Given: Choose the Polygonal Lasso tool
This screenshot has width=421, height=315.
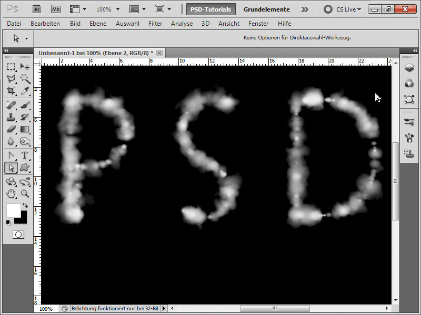Looking at the screenshot, I should (x=11, y=78).
